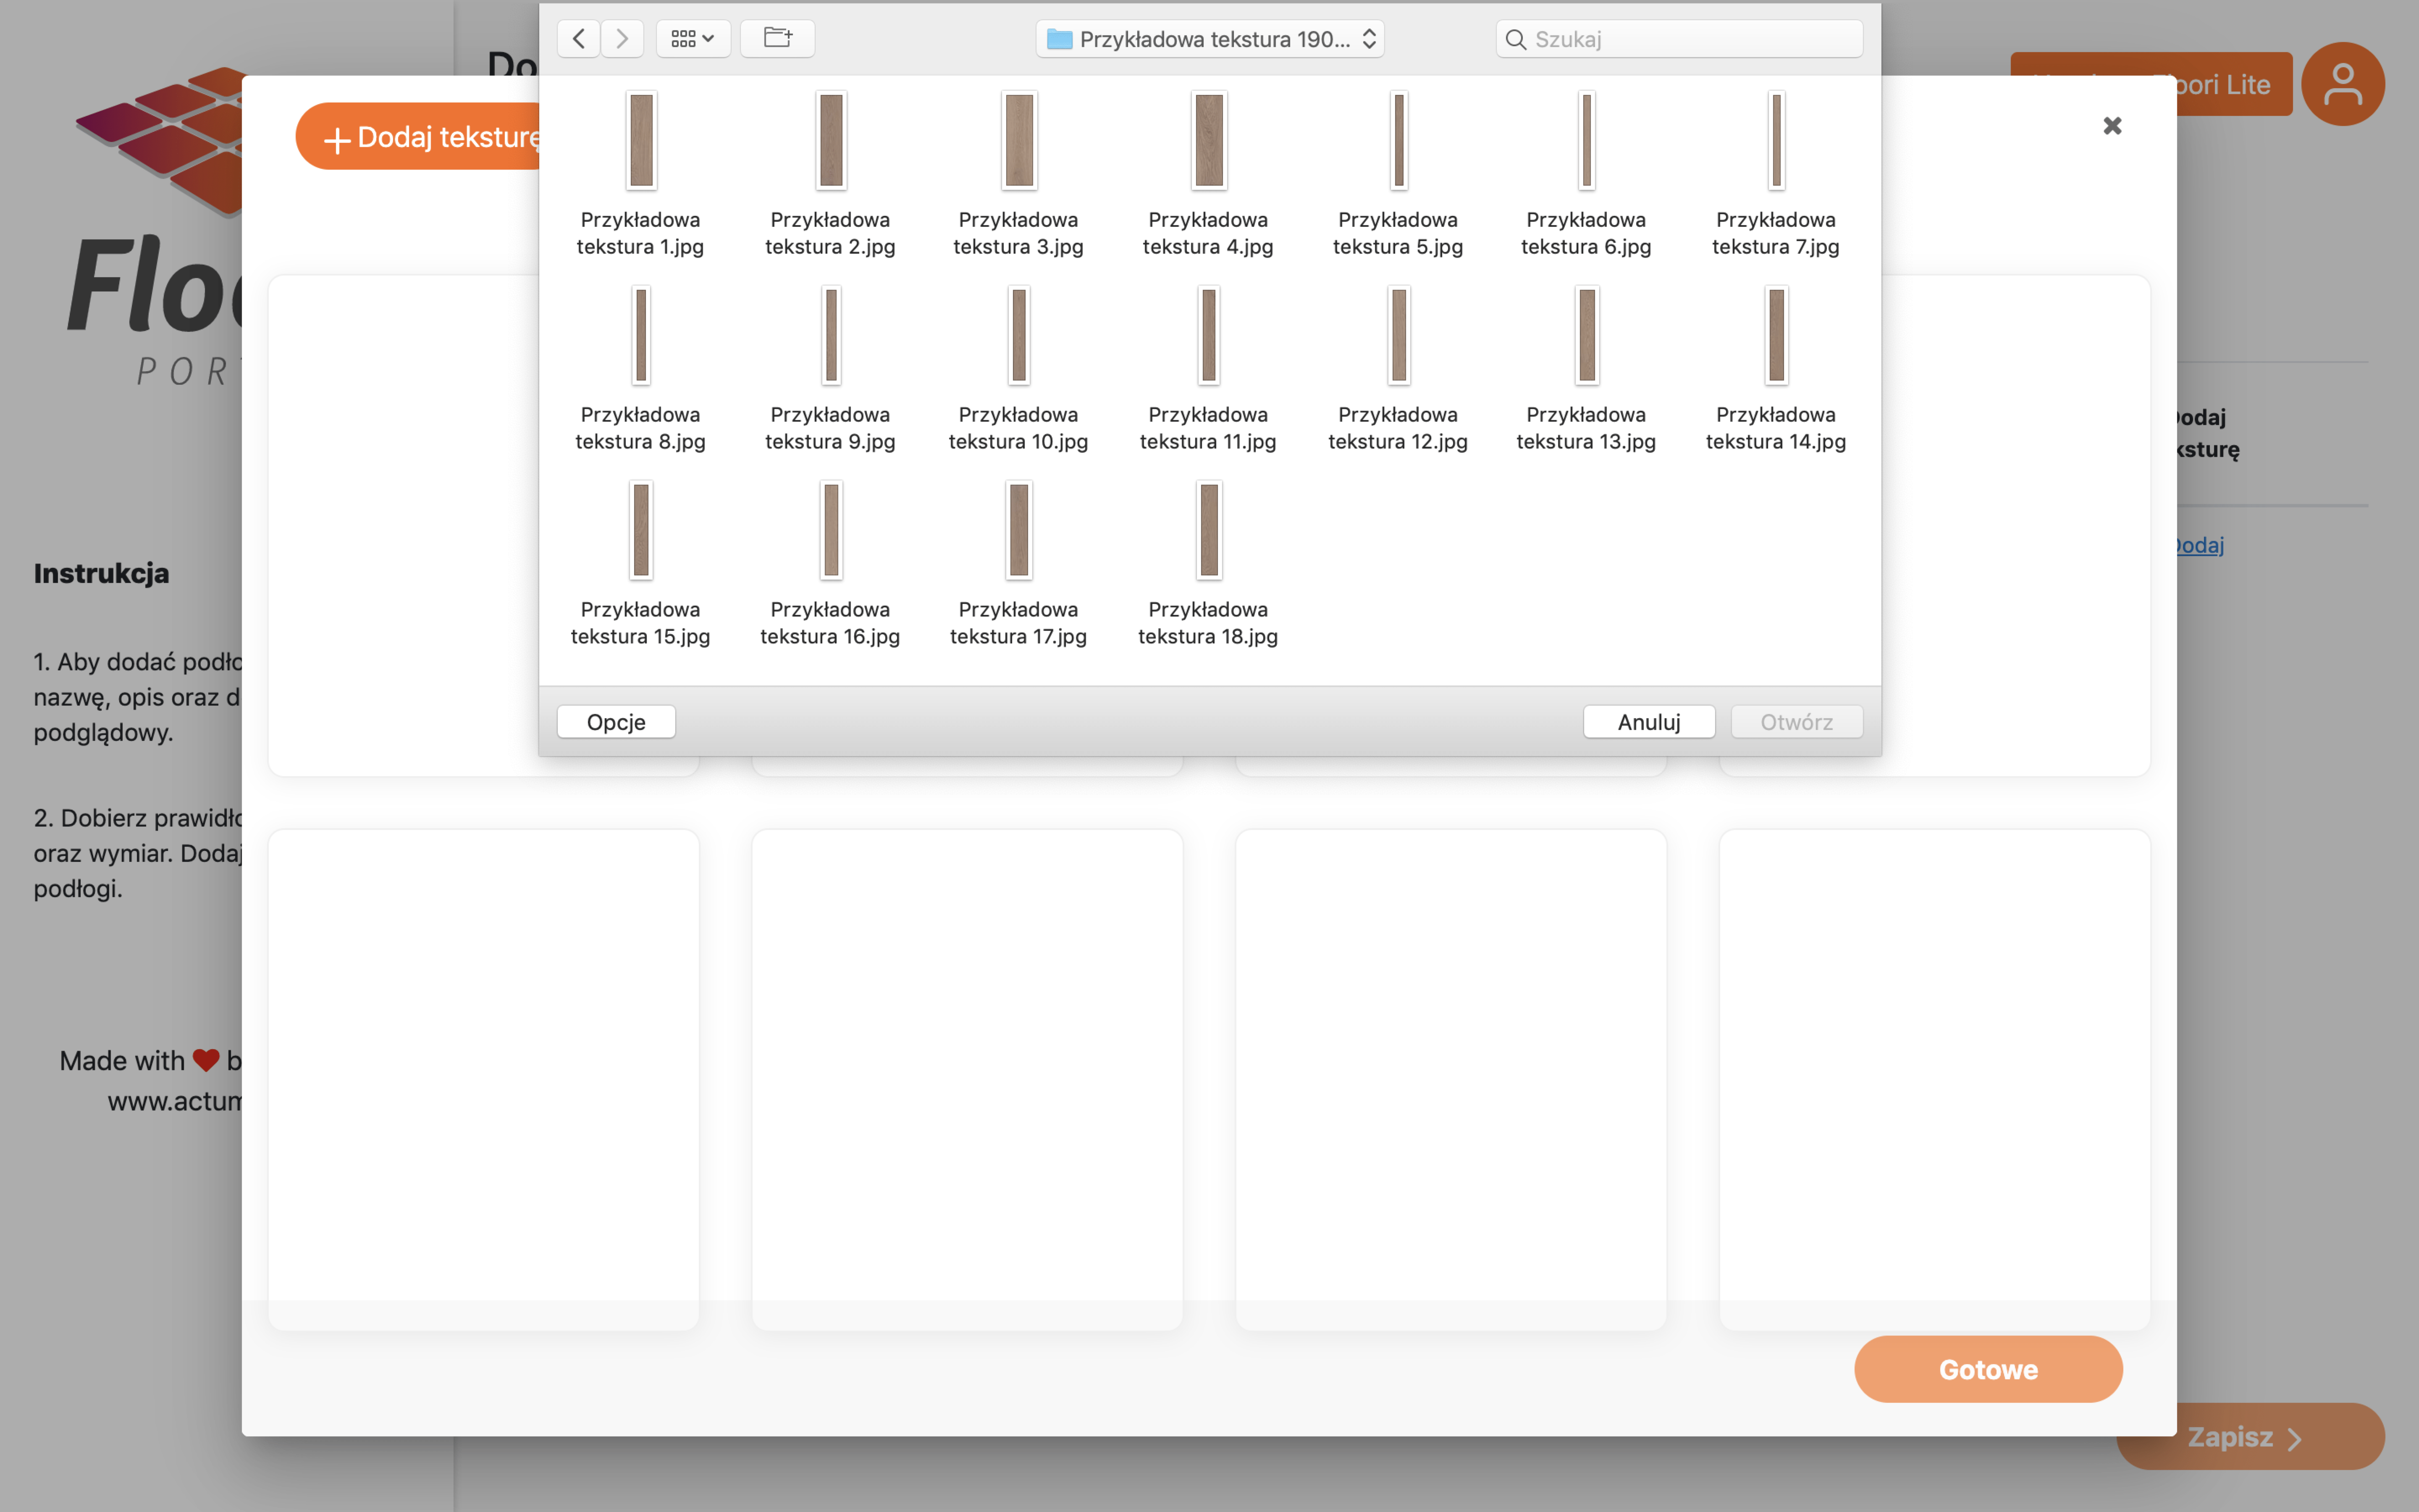Click the Dodaj link on right side
This screenshot has width=2419, height=1512.
tap(2200, 545)
